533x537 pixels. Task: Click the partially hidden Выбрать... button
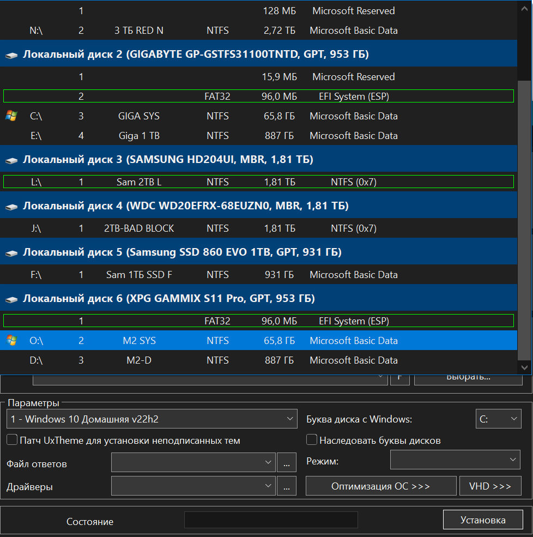468,379
